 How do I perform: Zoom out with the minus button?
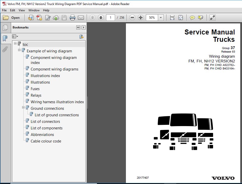coord(132,18)
